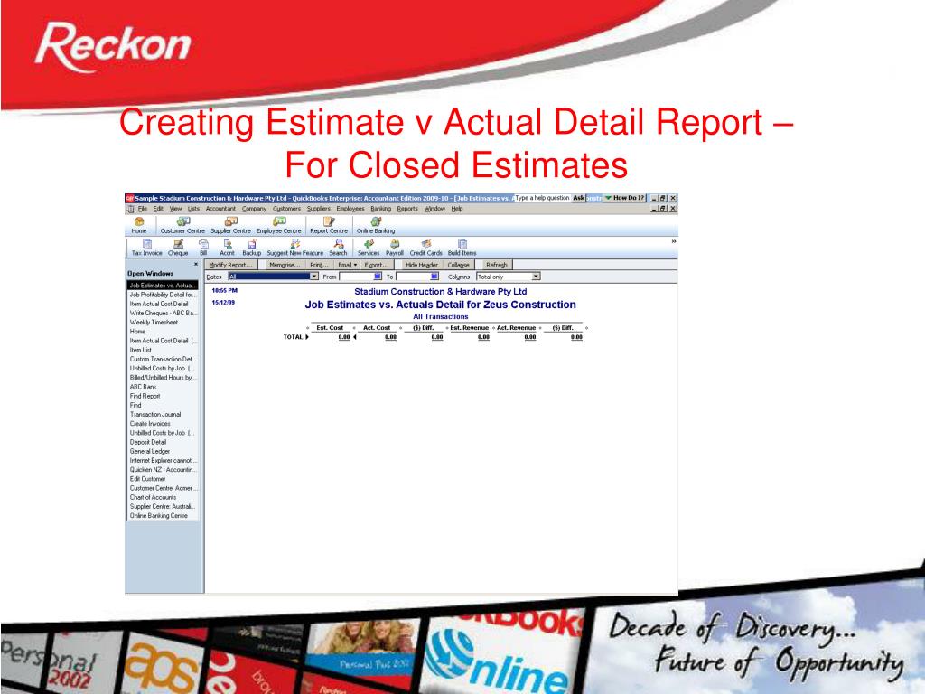925x694 pixels.
Task: Click the Est. Cost column header
Action: 330,327
